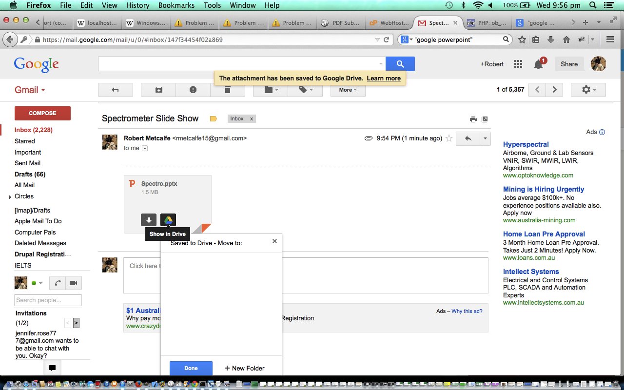Viewport: 624px width, 390px height.
Task: Report spam using the exclamation icon
Action: tap(193, 90)
